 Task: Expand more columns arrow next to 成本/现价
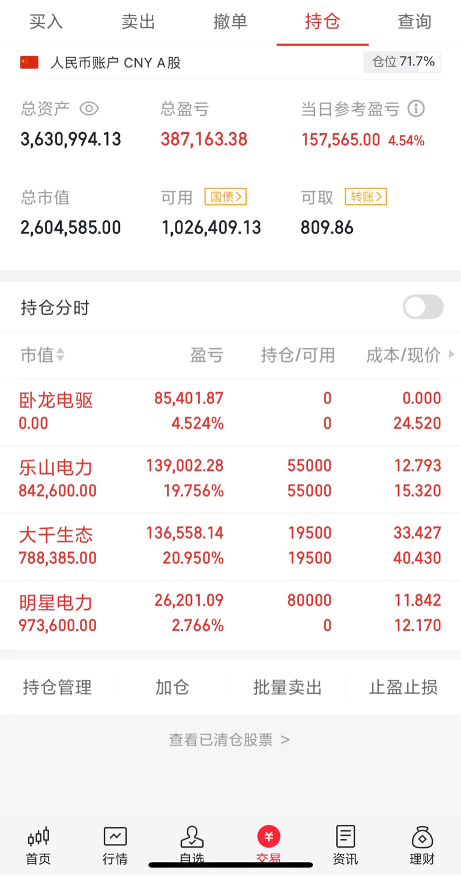[451, 355]
